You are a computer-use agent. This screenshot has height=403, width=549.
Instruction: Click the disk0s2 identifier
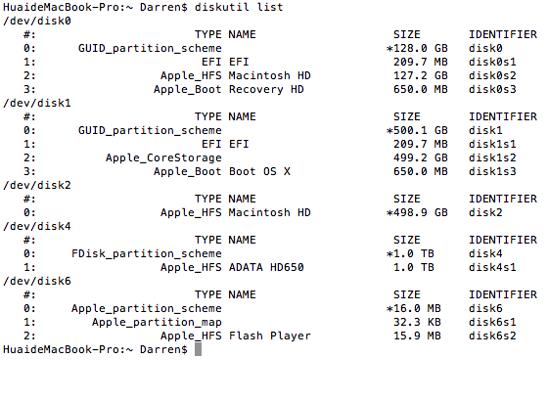coord(492,75)
